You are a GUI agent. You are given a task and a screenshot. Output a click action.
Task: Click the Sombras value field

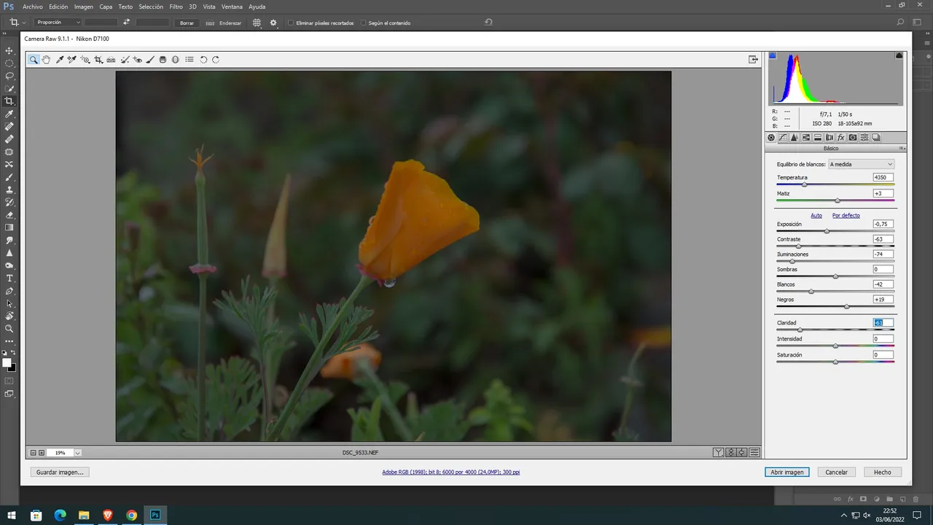coord(883,269)
